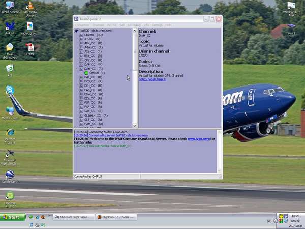Click the AGA_CC channel icon
This screenshot has width=305, height=229.
pyautogui.click(x=81, y=47)
